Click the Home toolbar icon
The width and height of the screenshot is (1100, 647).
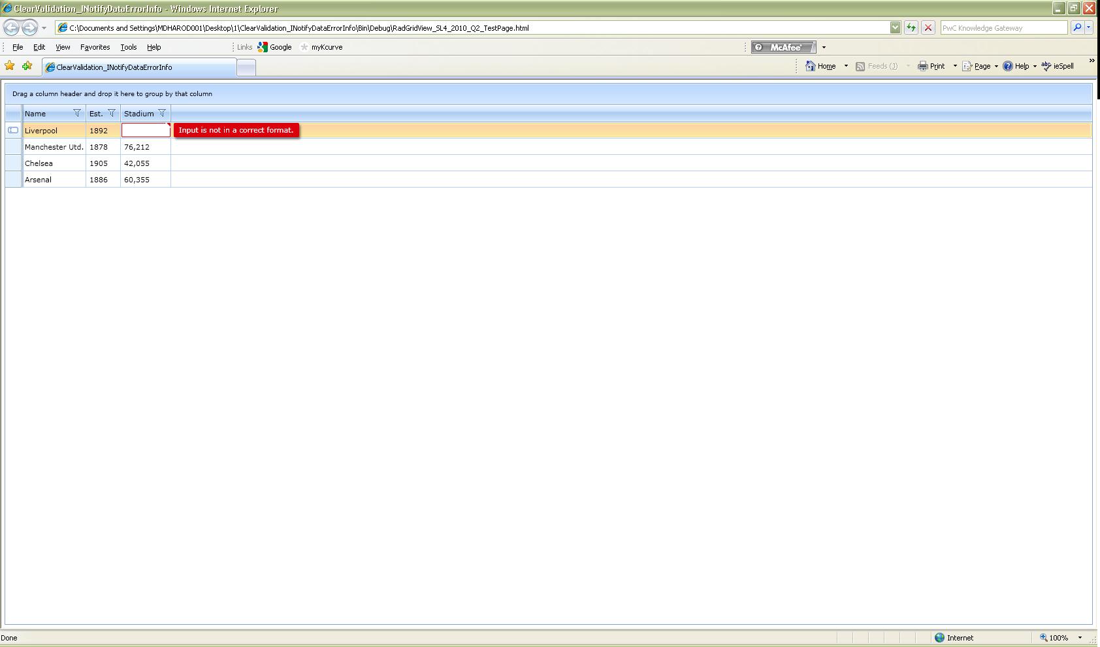810,65
